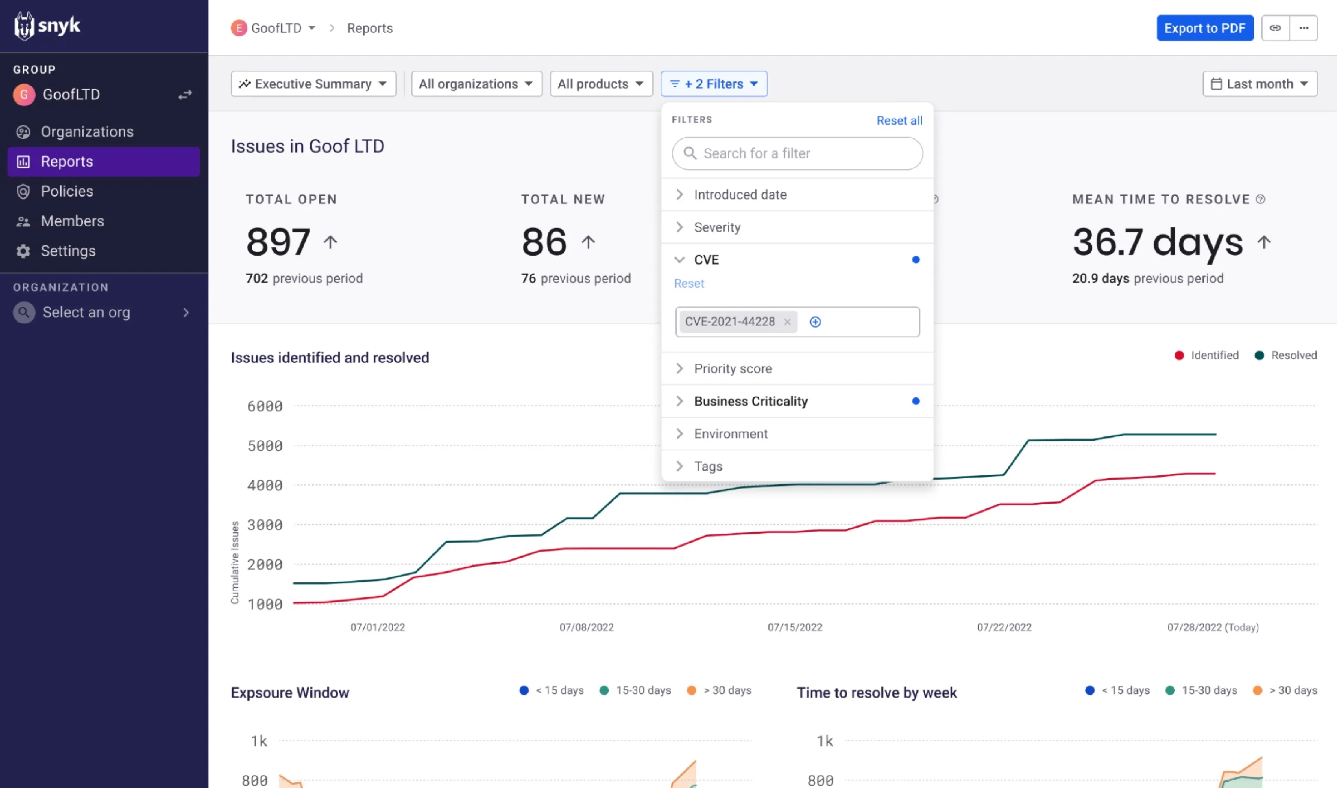
Task: Click the Search for a filter field
Action: click(797, 153)
